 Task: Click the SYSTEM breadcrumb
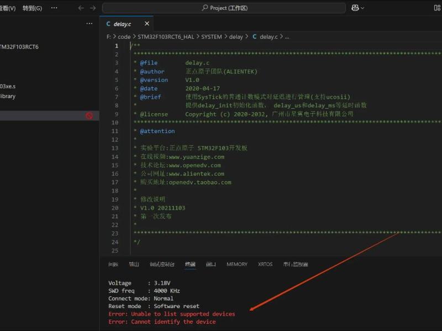click(x=212, y=37)
